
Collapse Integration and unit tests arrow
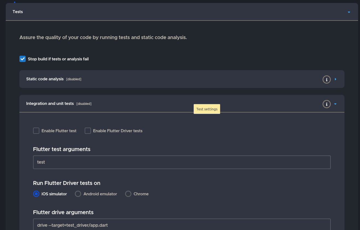click(335, 104)
